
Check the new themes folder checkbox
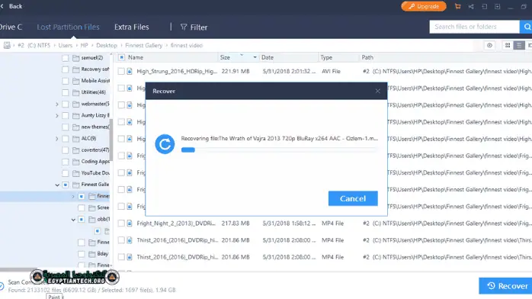(65, 127)
